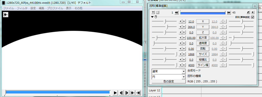Click the Z parameter button

(203, 32)
